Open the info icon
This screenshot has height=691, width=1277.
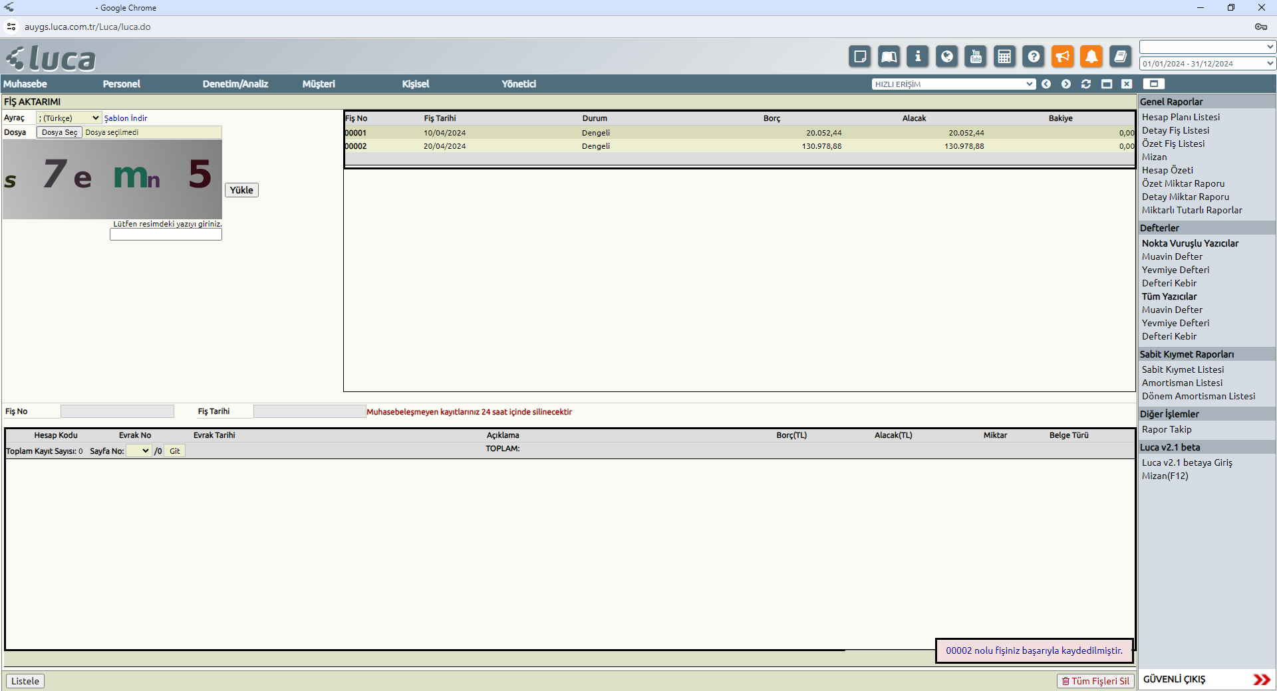918,56
